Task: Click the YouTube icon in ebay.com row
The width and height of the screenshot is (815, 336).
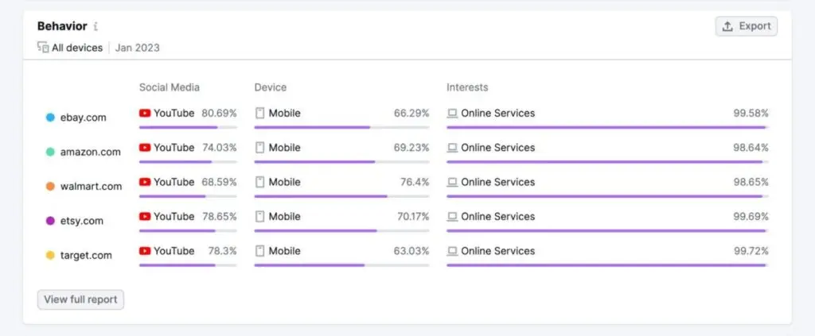Action: (145, 114)
